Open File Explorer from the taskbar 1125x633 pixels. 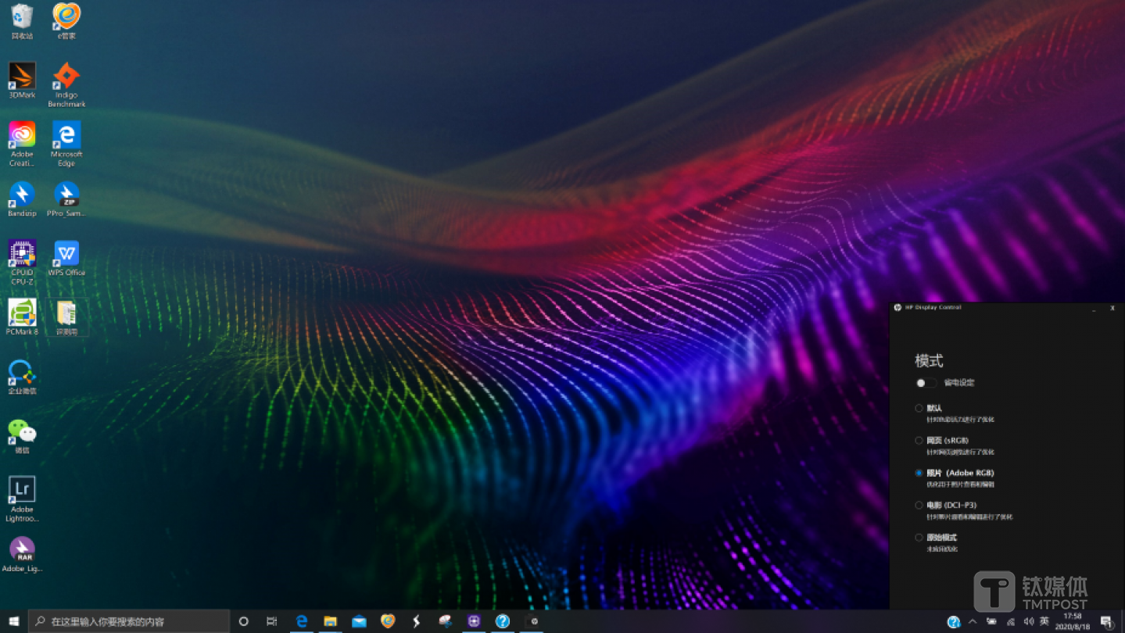330,621
